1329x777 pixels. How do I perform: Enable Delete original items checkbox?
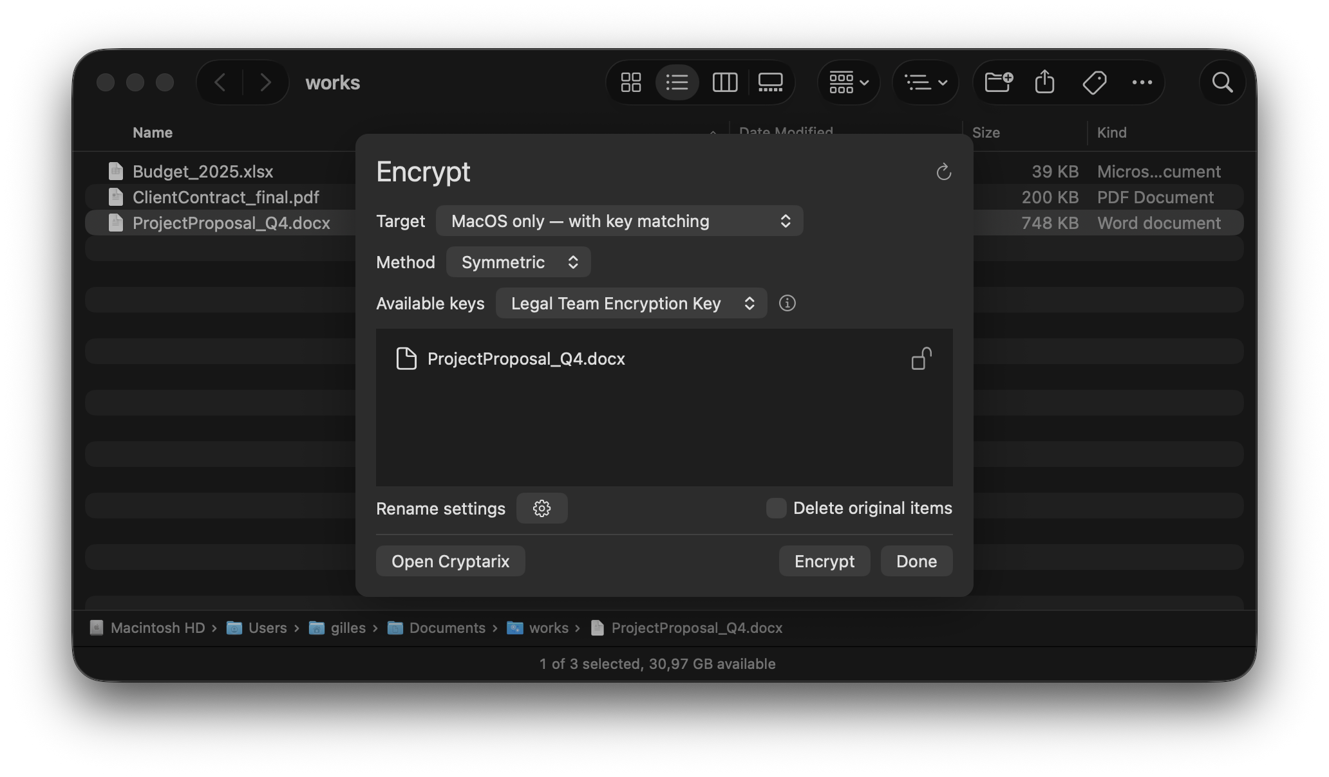coord(776,508)
